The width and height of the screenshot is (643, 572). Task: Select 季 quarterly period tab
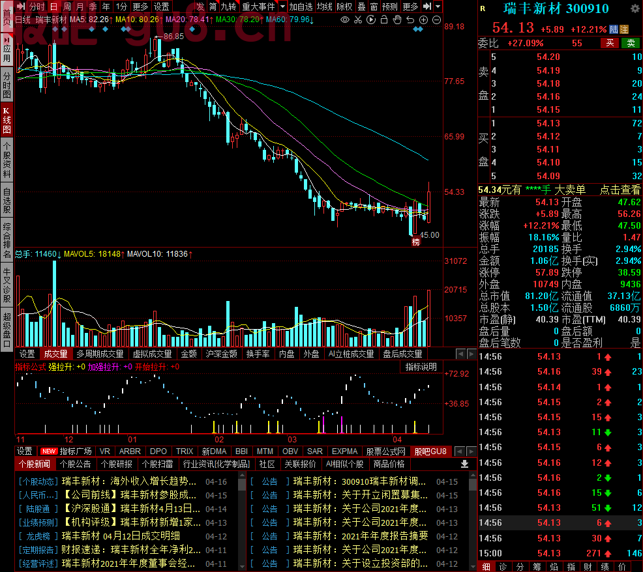93,6
